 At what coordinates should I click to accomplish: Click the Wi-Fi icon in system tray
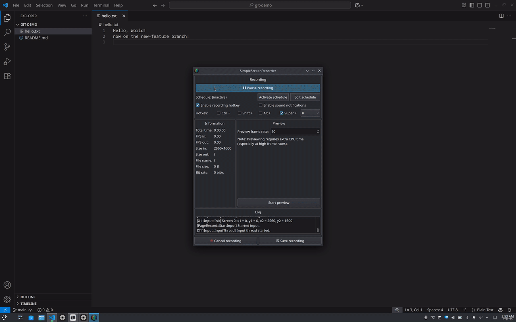pos(481,318)
